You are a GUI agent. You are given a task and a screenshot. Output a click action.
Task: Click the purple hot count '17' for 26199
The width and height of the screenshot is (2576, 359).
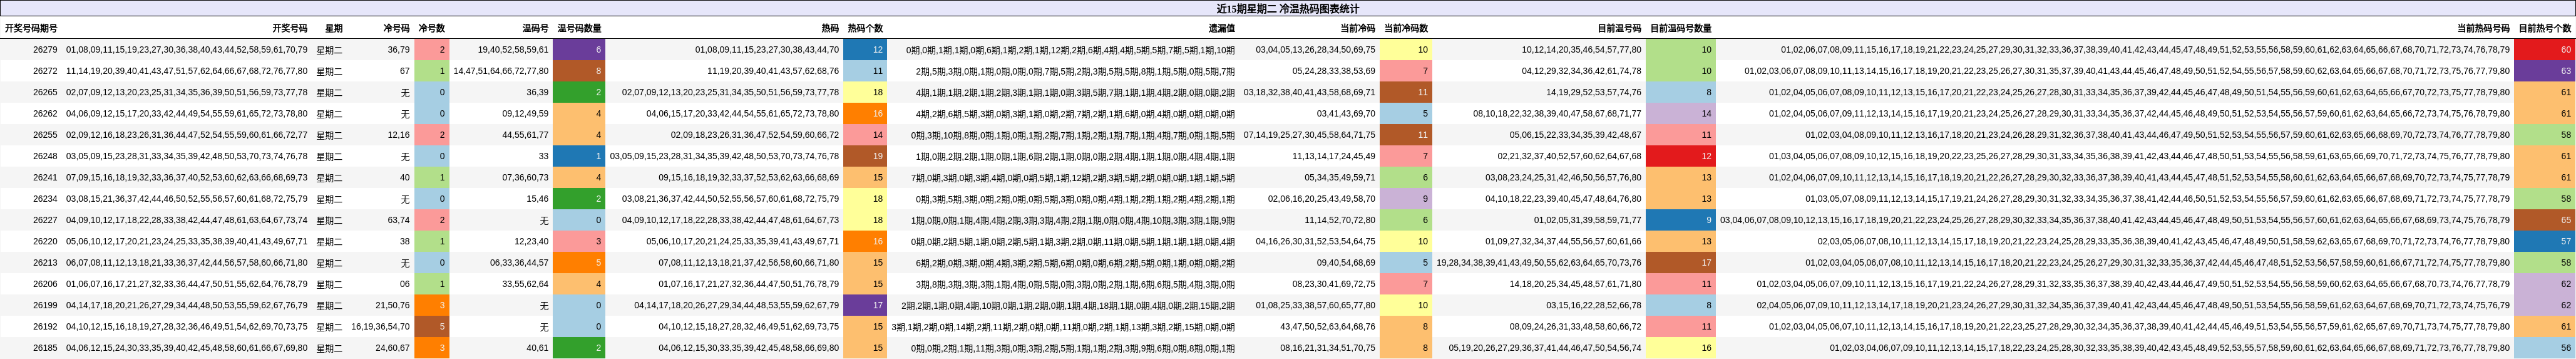pos(865,305)
